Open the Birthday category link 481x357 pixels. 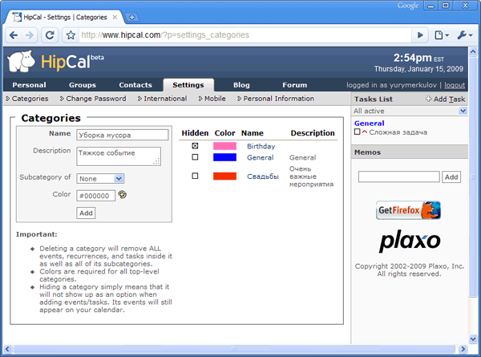(261, 146)
